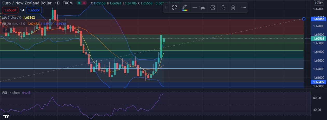Lock the selected drawing
The width and height of the screenshot is (327, 120).
223,8
